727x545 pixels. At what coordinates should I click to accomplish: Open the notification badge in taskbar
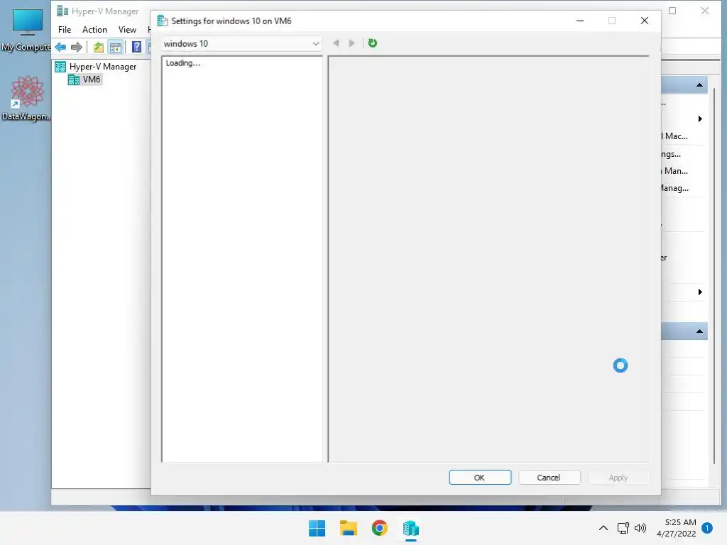[x=707, y=528]
